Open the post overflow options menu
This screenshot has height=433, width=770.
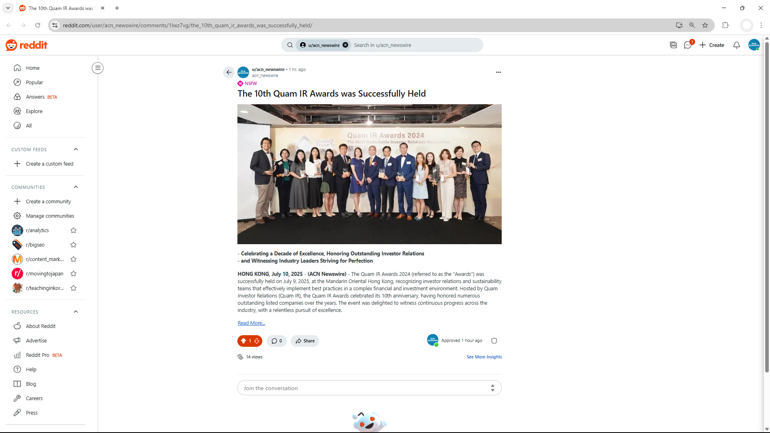coord(498,72)
